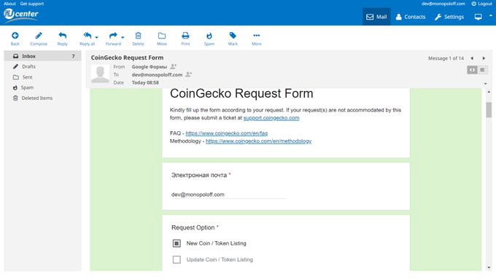Open the Reply all dropdown arrow

point(97,37)
